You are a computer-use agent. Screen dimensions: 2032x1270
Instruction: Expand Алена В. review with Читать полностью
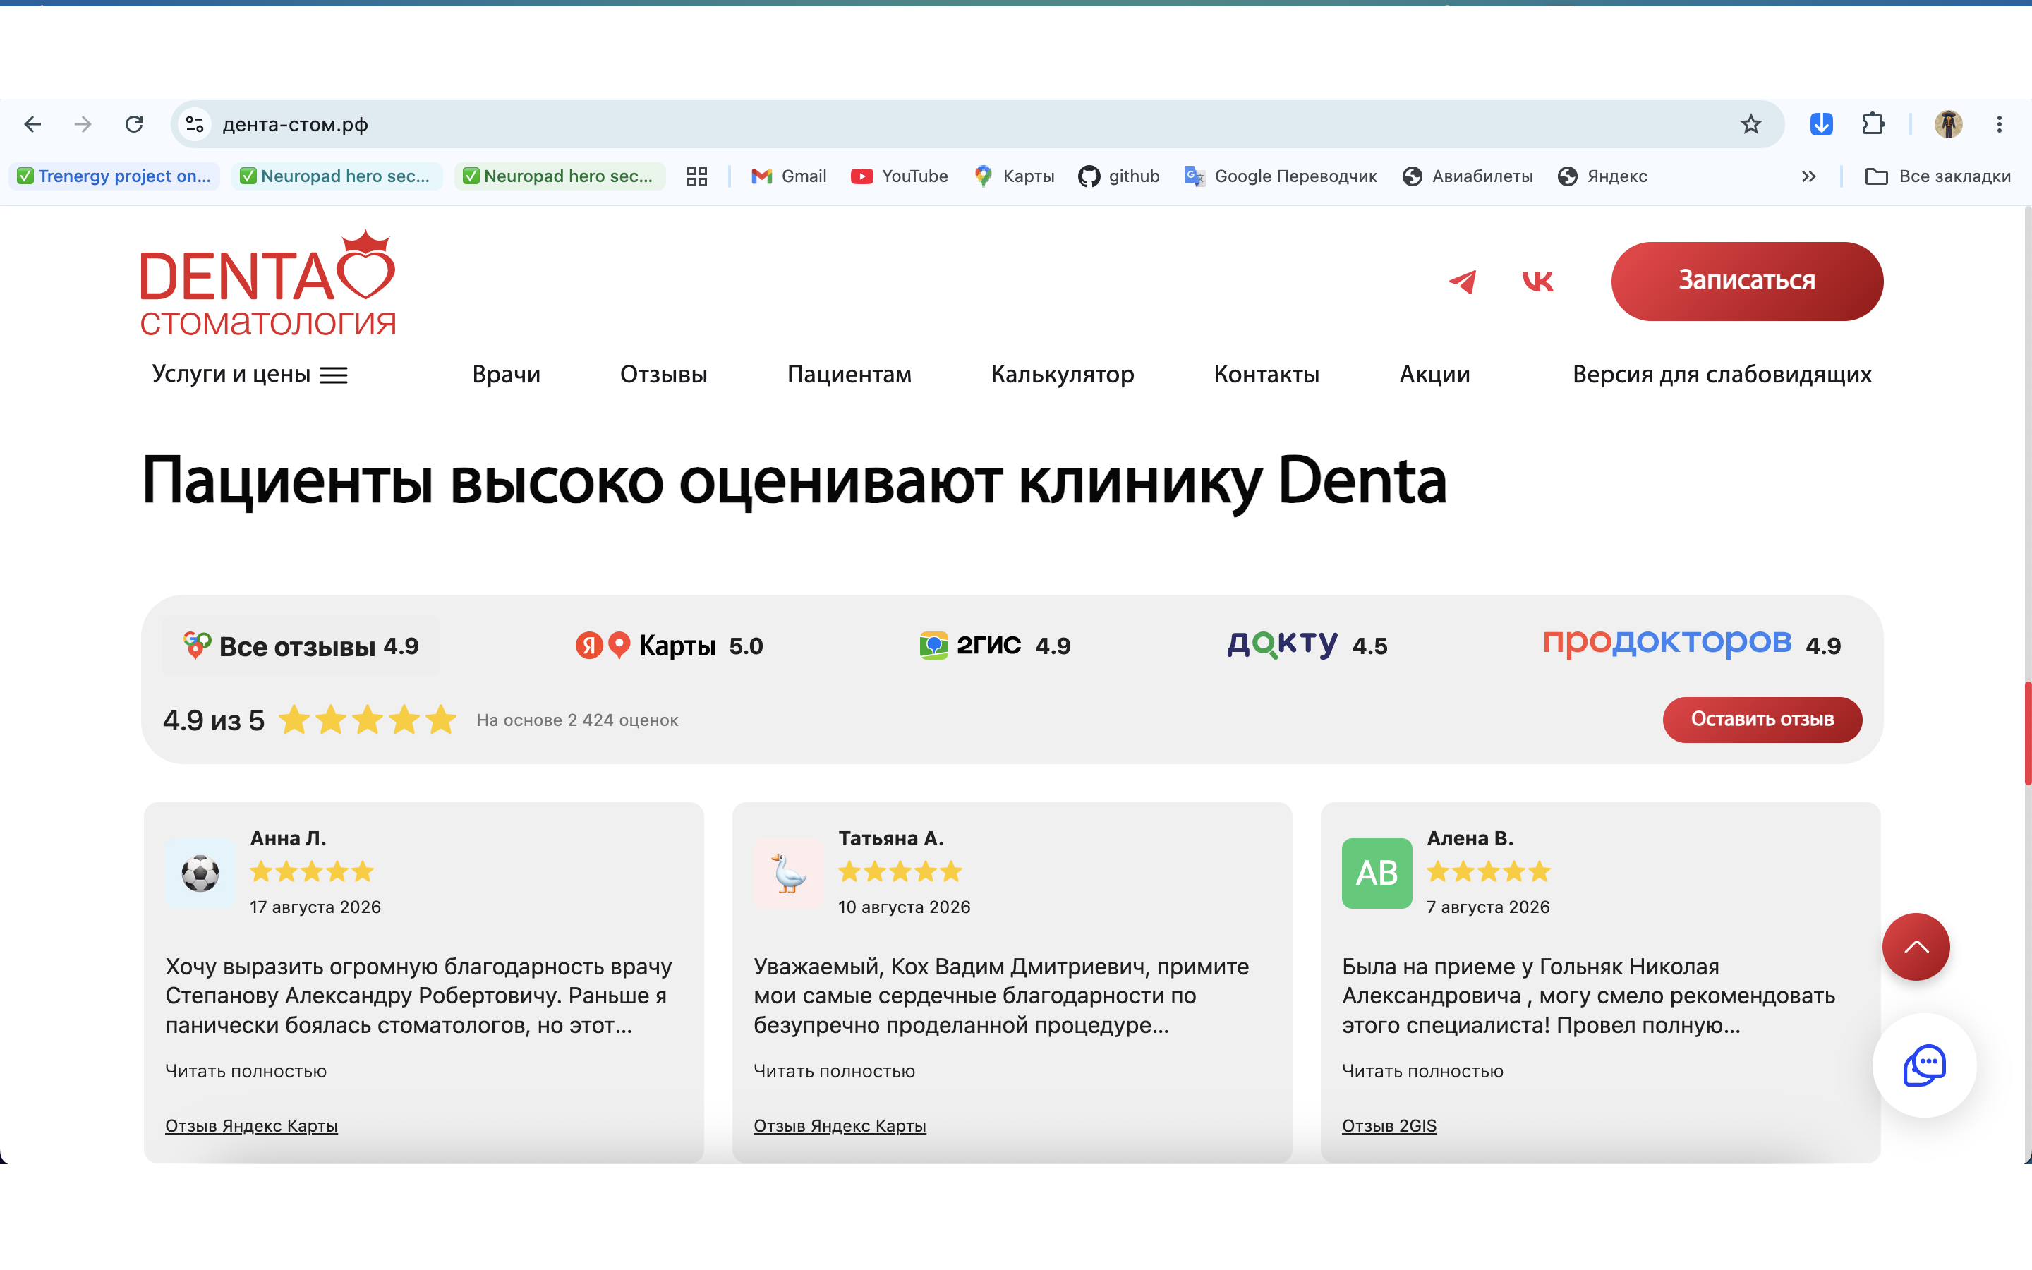(1422, 1071)
